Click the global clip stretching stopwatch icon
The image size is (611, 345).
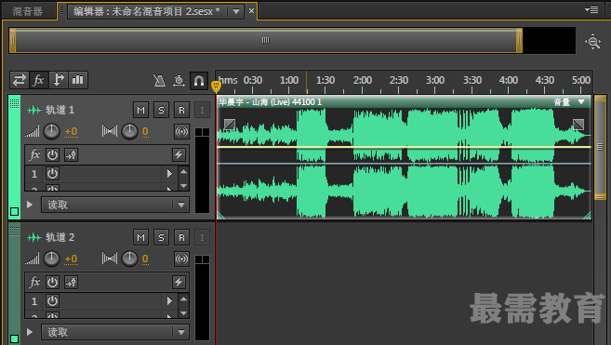point(179,81)
